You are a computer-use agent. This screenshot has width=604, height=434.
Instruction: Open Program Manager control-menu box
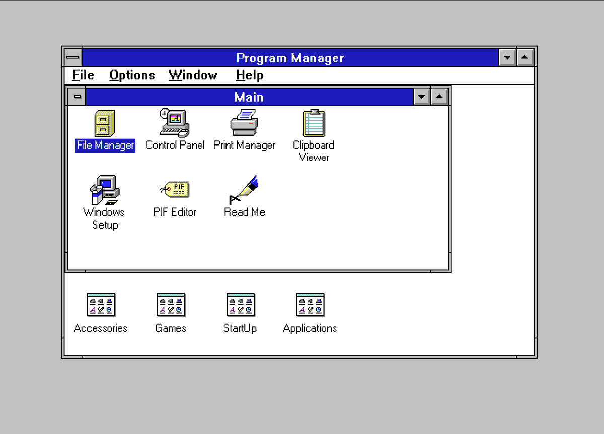point(73,57)
